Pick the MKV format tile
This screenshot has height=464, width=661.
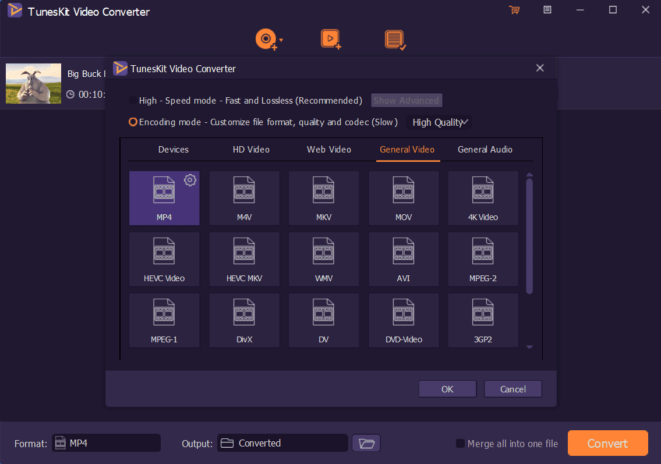[x=323, y=198]
